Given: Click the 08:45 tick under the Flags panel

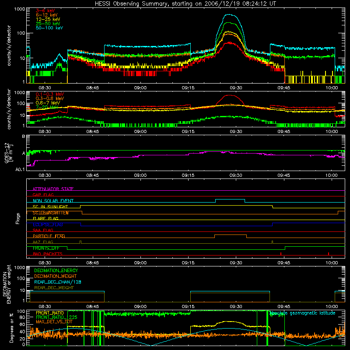Looking at the screenshot, I should [x=93, y=263].
